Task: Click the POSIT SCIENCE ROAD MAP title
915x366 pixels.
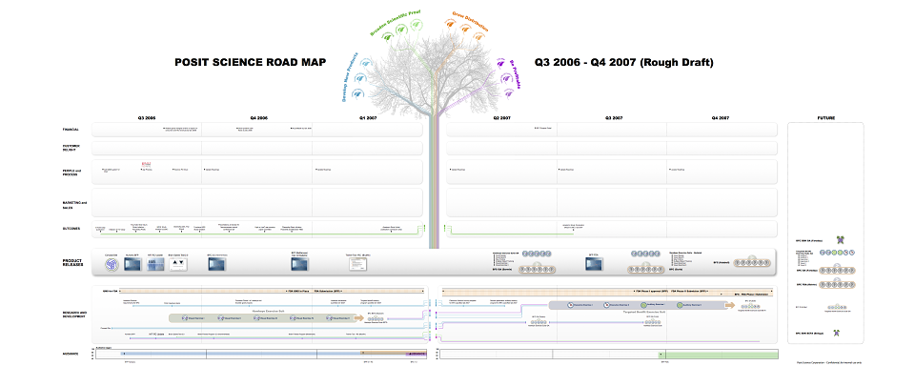Action: tap(251, 63)
